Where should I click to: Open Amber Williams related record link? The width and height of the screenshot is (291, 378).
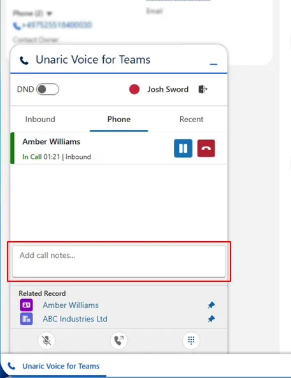[71, 305]
